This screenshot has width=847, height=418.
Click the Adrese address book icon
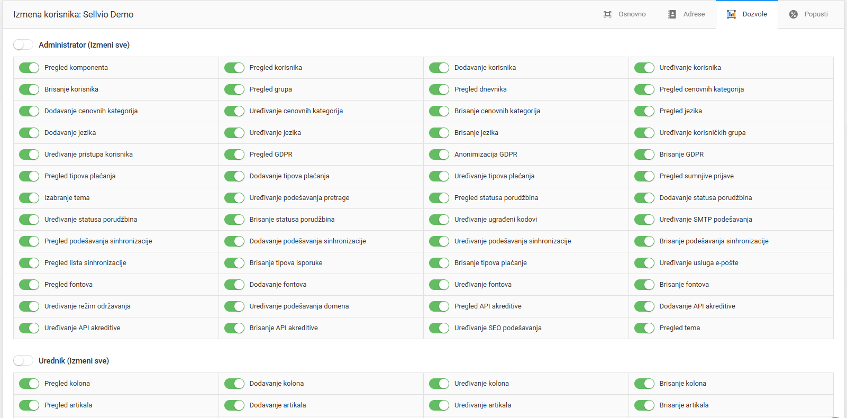click(672, 14)
